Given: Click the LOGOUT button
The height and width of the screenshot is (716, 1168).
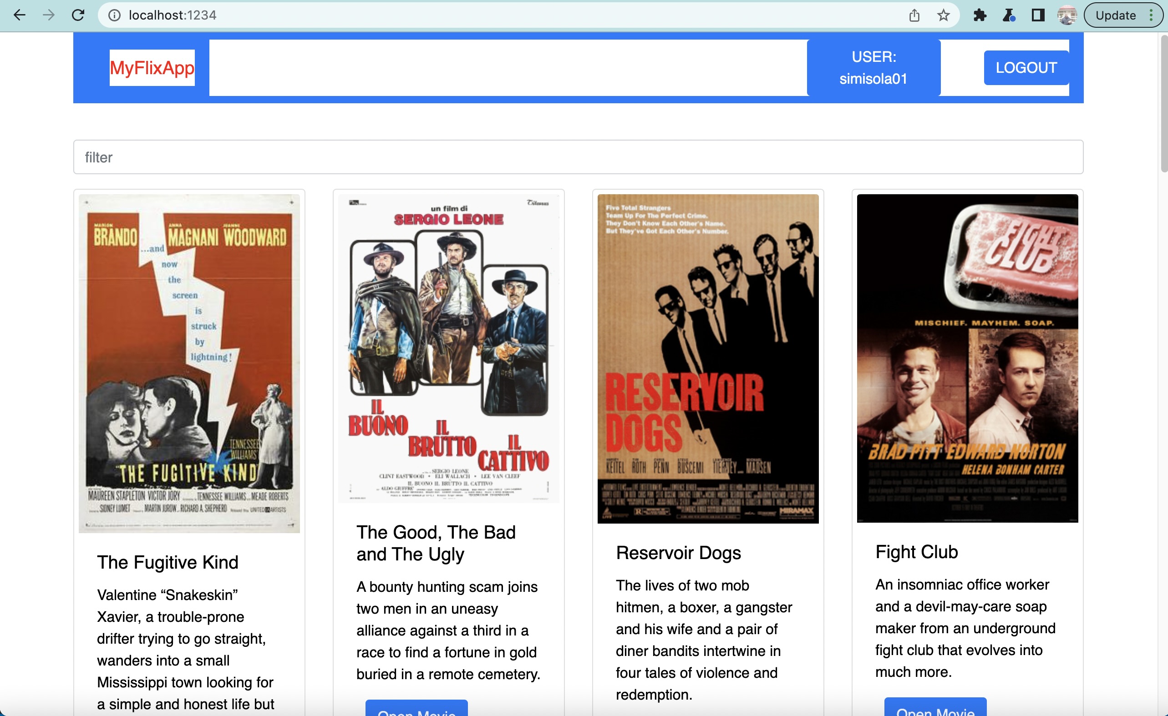Looking at the screenshot, I should pyautogui.click(x=1026, y=68).
